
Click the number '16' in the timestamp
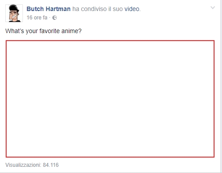(30, 18)
